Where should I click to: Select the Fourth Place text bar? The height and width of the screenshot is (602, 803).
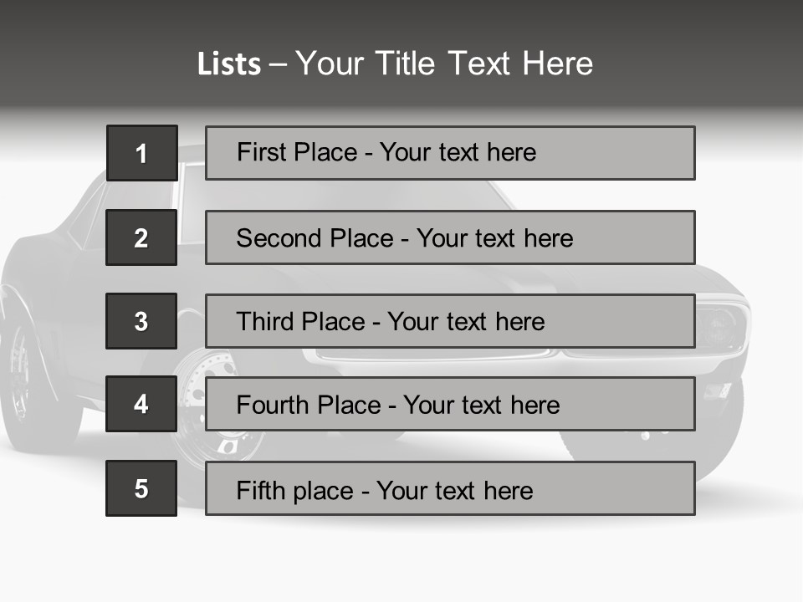[450, 405]
